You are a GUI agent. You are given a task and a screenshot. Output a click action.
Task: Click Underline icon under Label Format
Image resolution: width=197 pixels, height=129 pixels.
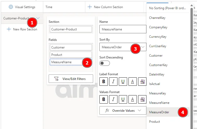pos(123,82)
